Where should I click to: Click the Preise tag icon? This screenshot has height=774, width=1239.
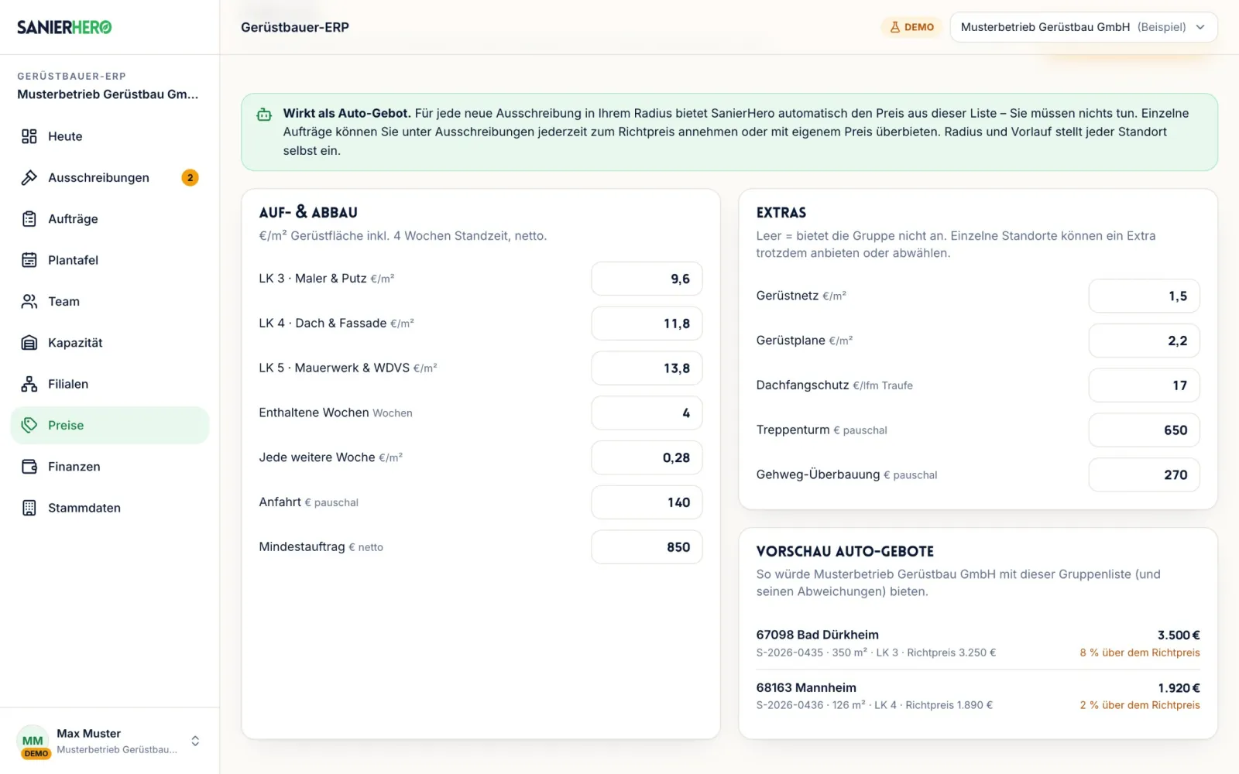29,425
